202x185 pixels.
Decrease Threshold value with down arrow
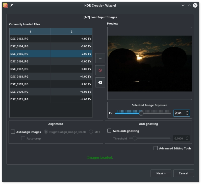coord(187,140)
